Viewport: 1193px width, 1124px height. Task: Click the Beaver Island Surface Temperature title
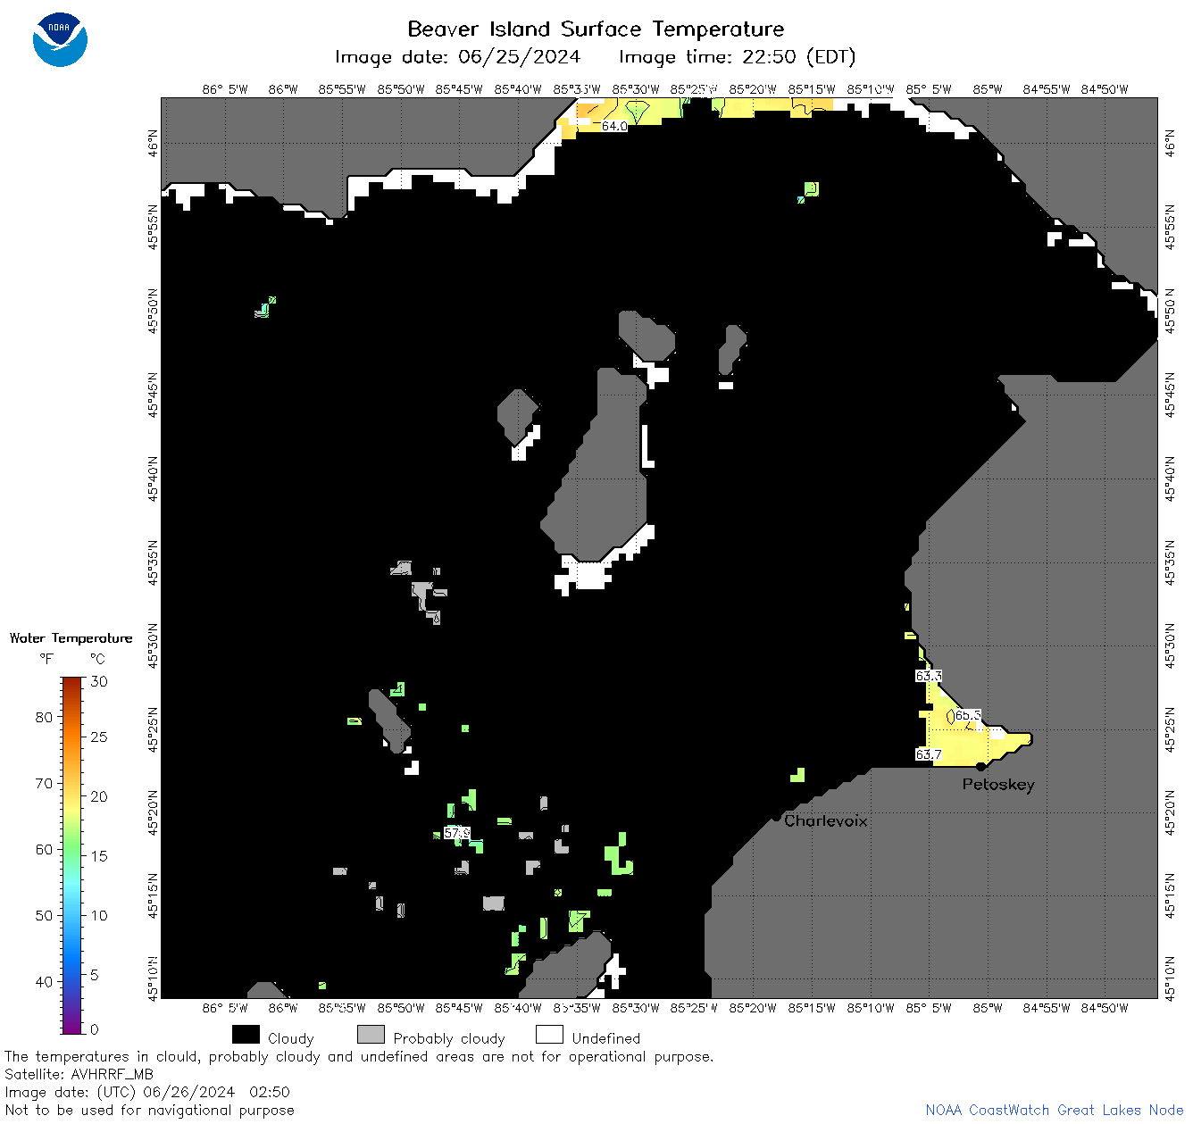coord(596,29)
